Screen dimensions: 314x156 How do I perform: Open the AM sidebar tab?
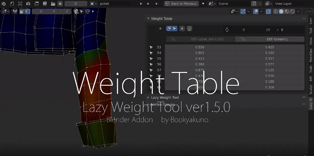[311, 79]
